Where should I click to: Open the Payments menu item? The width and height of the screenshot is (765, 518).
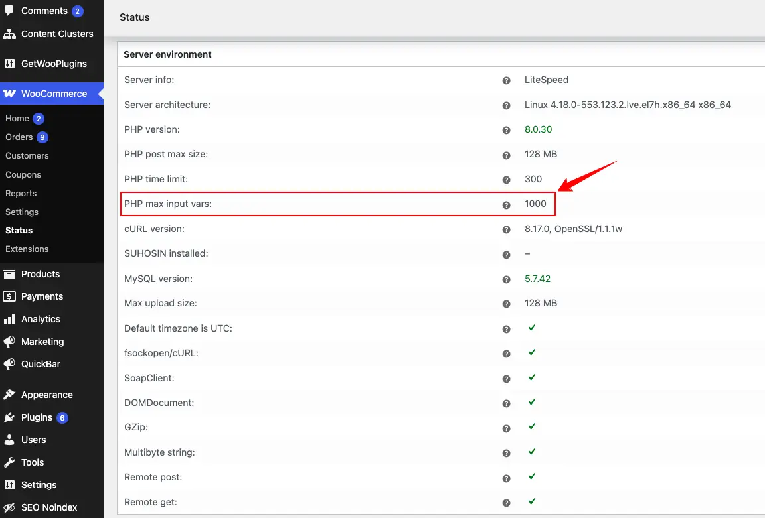52,296
